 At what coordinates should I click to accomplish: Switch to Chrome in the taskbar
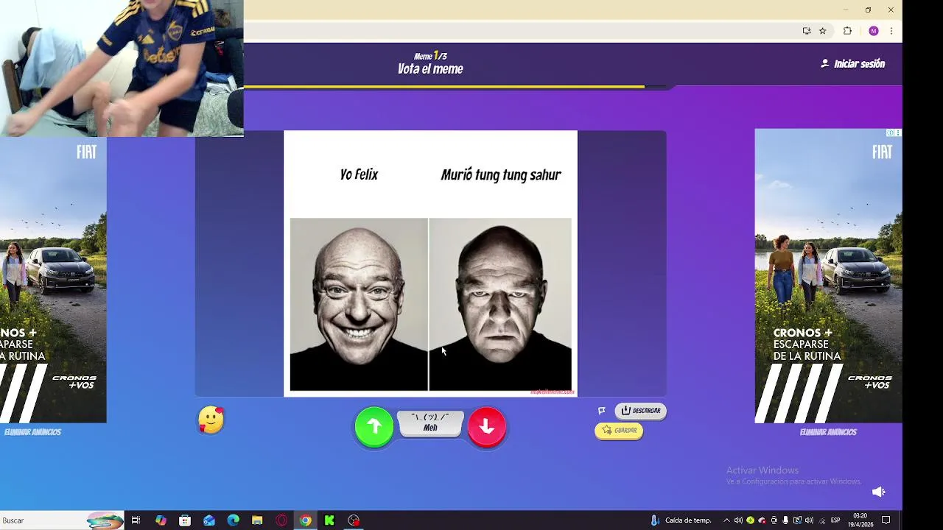[x=305, y=520]
